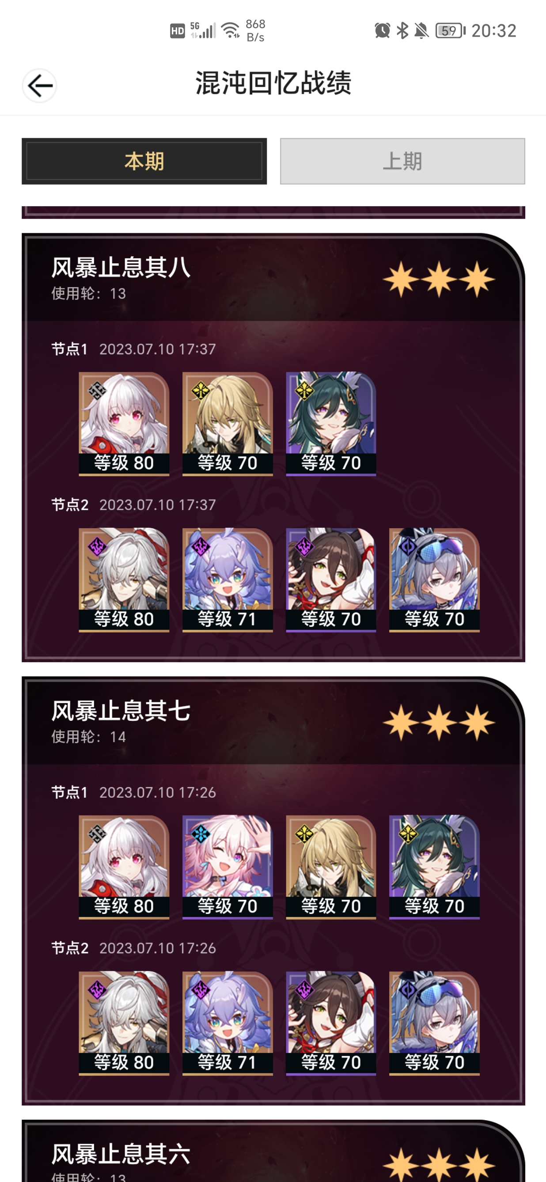Select blonde level 70 character in 其八 节点1
Screen dimensions: 546x1182
[x=227, y=424]
